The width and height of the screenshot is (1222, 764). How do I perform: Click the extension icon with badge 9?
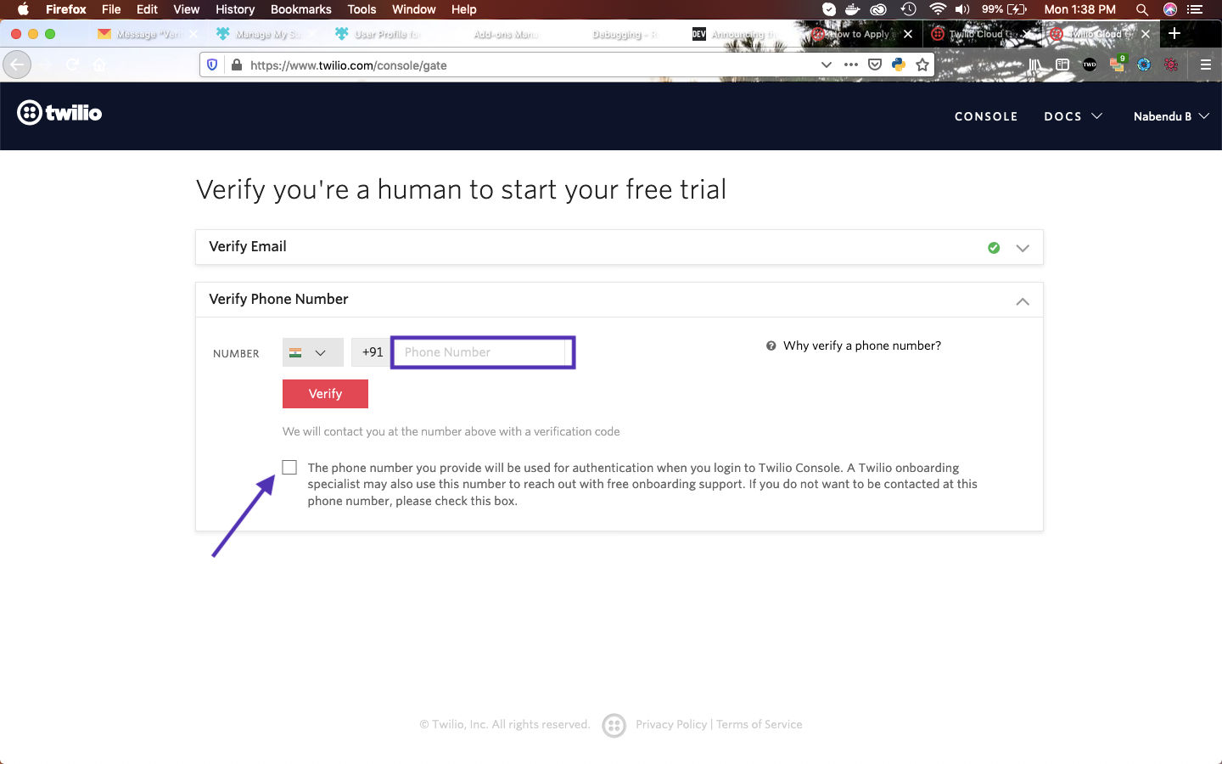point(1117,64)
